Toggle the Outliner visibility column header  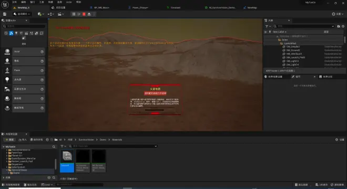pyautogui.click(x=266, y=32)
